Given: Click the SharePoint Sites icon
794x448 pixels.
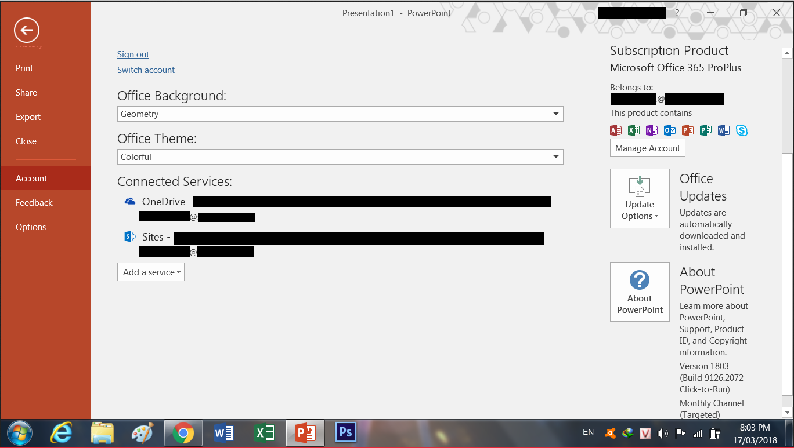Looking at the screenshot, I should [x=130, y=236].
